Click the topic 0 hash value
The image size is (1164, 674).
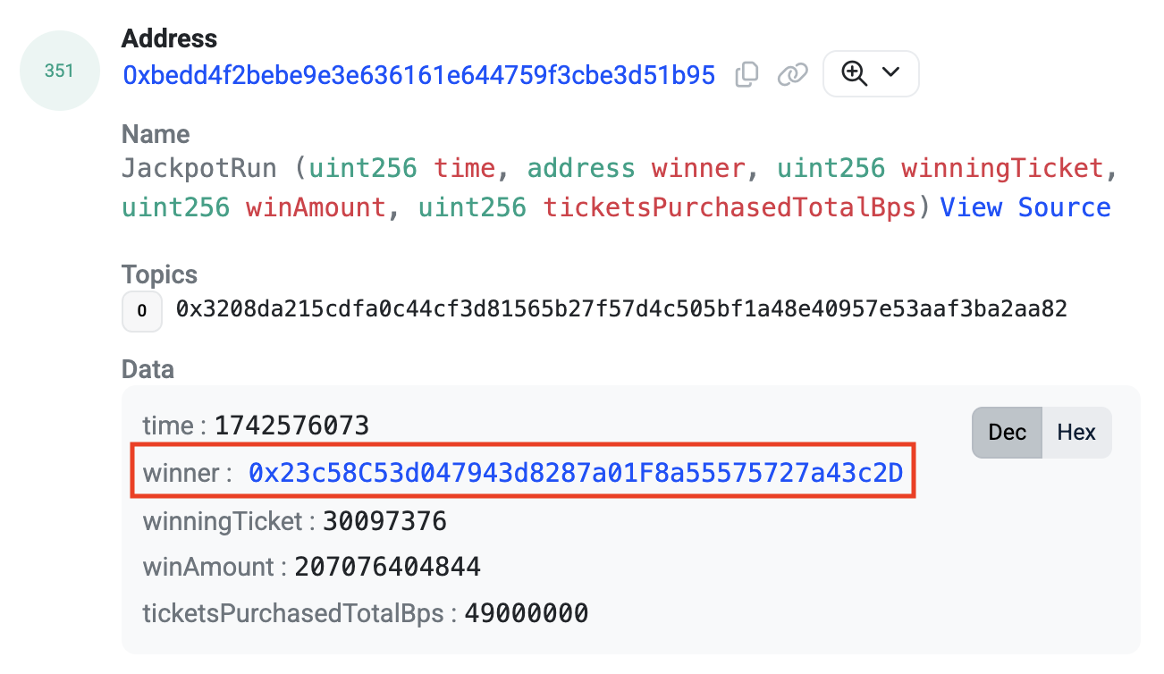coord(621,310)
